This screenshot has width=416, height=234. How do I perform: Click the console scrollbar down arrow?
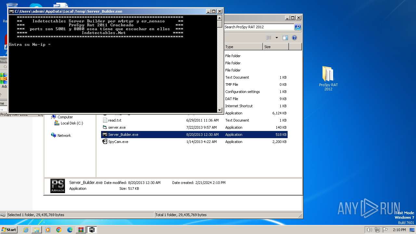[220, 110]
